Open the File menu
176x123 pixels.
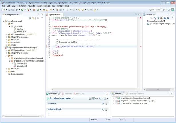[3, 6]
